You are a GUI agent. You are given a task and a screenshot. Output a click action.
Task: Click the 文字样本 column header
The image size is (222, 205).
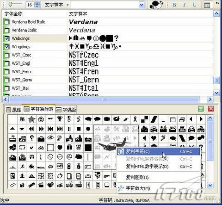pyautogui.click(x=78, y=14)
